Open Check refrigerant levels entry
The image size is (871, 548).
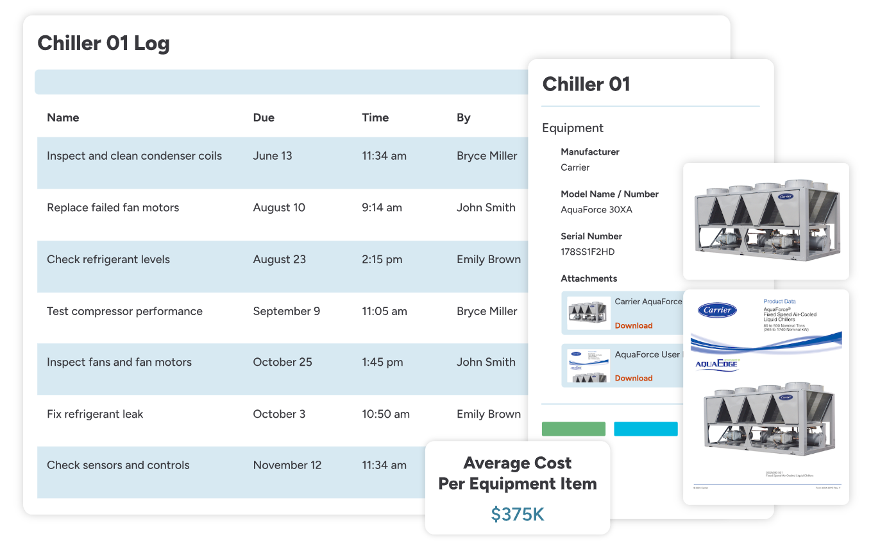282,266
